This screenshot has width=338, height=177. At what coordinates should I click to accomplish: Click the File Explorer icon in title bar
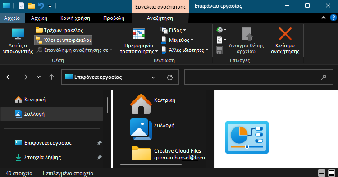pos(7,6)
